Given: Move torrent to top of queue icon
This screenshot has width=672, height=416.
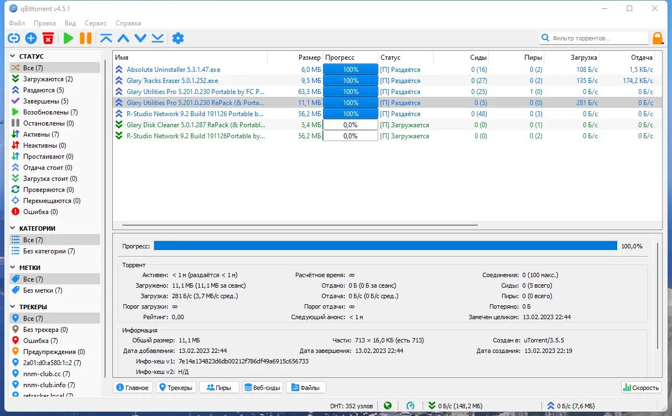Looking at the screenshot, I should [106, 38].
